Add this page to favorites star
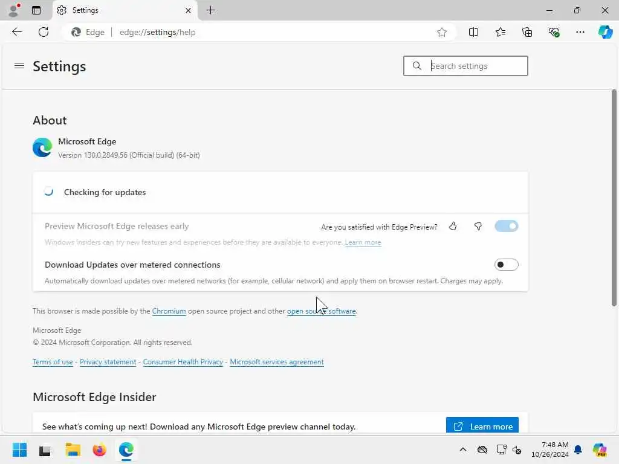This screenshot has width=619, height=464. click(x=442, y=32)
